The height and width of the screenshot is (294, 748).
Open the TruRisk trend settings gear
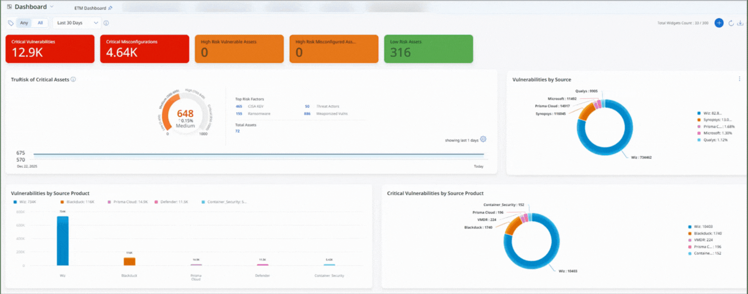point(483,140)
